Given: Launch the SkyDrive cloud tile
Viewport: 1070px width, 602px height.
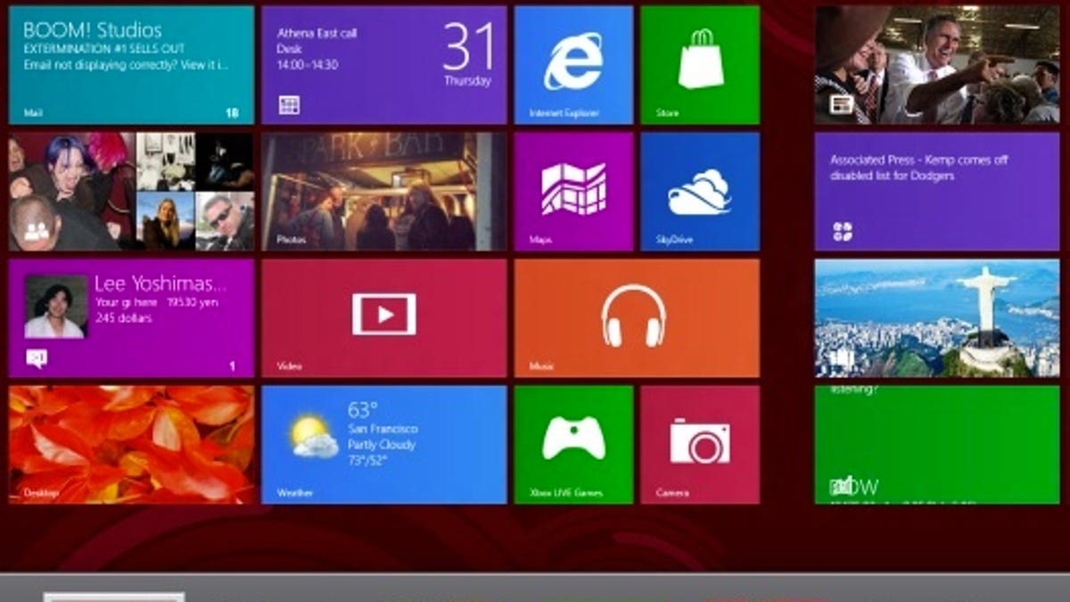Looking at the screenshot, I should click(700, 192).
